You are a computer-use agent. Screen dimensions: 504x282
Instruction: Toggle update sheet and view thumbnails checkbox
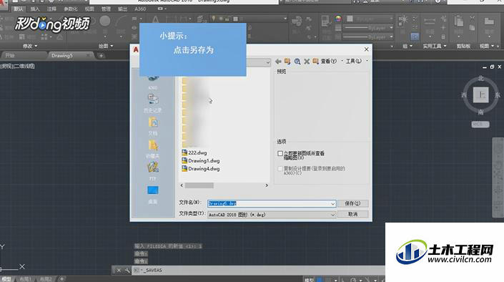click(x=280, y=154)
